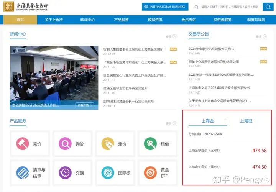Open the 黄金ETF orange coin icon
The height and width of the screenshot is (192, 276).
150,172
